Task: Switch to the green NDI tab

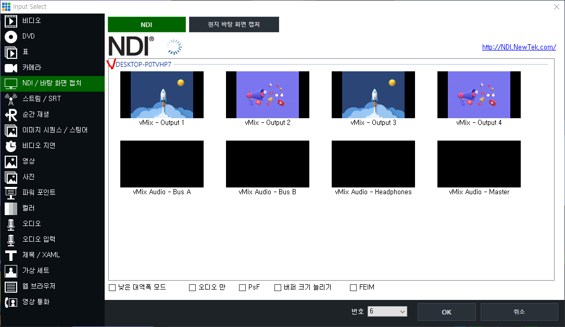Action: [147, 24]
